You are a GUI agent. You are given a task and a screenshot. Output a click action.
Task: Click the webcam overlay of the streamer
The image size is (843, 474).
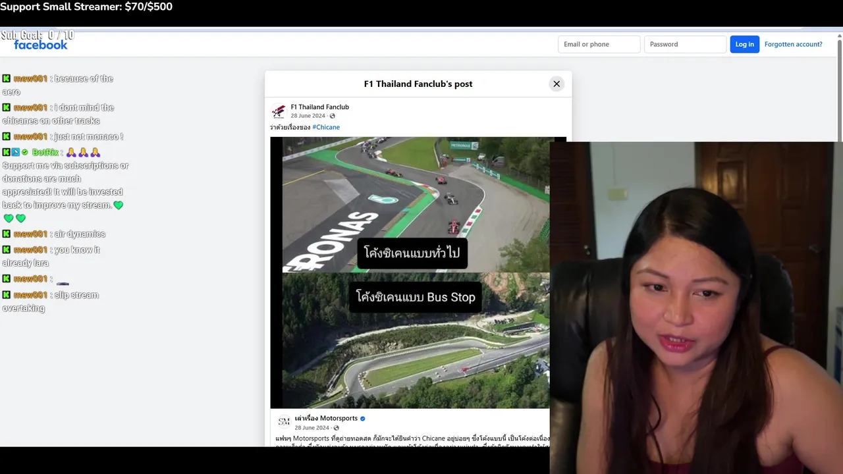click(696, 307)
